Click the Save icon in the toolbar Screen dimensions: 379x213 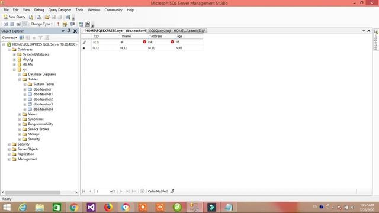coord(53,17)
